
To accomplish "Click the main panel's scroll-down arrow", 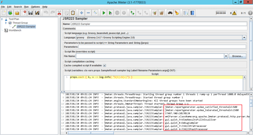I will 251,89.
